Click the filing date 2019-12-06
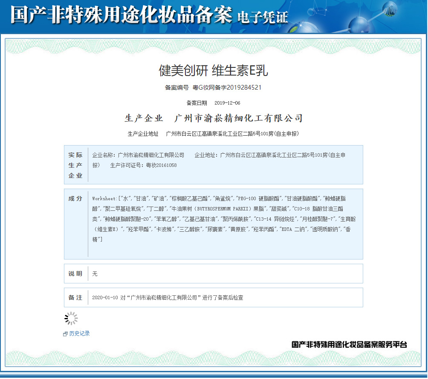 coord(227,103)
